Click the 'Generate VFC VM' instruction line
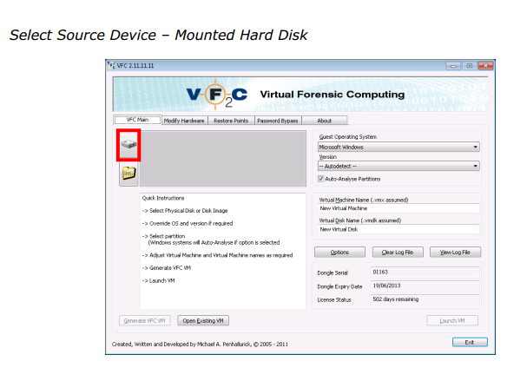 pyautogui.click(x=167, y=268)
